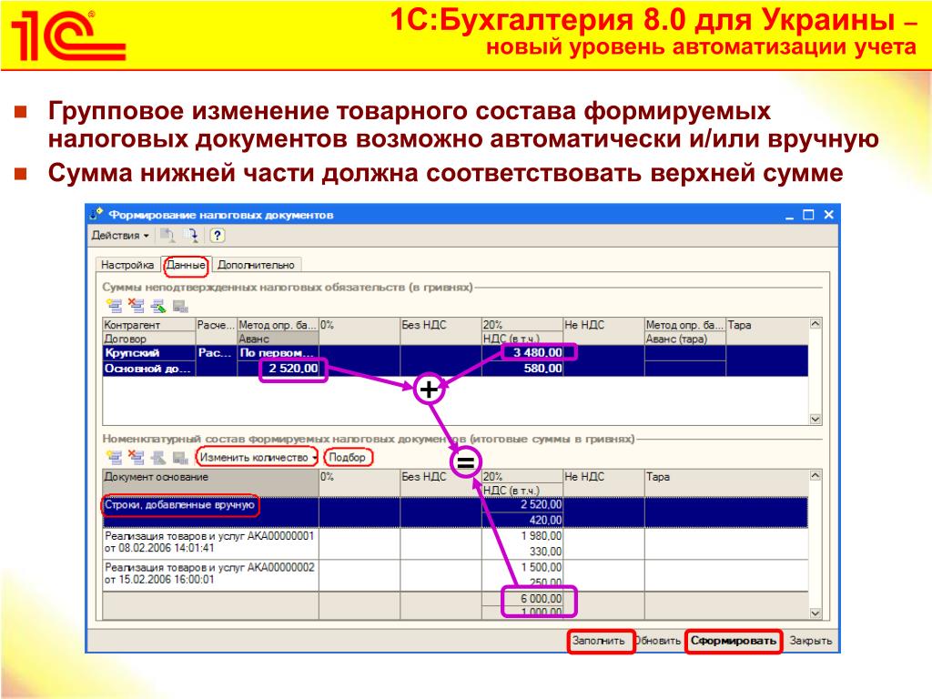Click the Документ основание column header
Viewport: 932px width, 699px height.
coord(210,482)
